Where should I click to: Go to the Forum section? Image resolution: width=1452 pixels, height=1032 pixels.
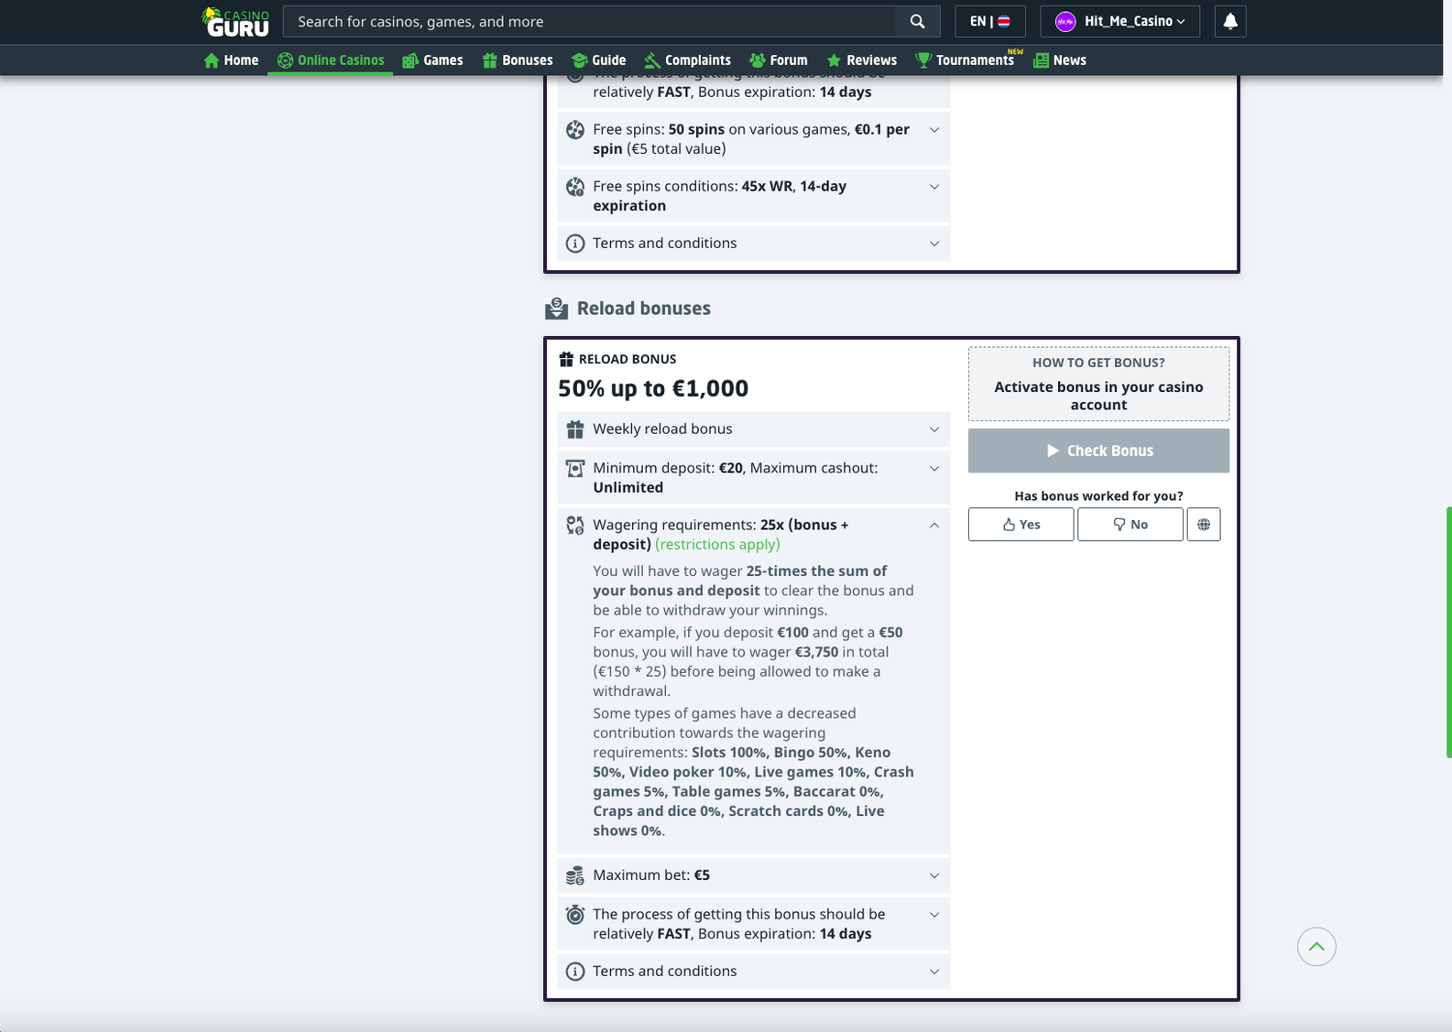(x=778, y=60)
